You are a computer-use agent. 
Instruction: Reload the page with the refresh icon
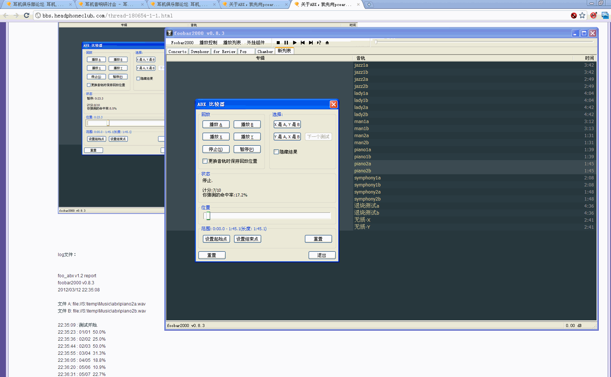coord(26,16)
